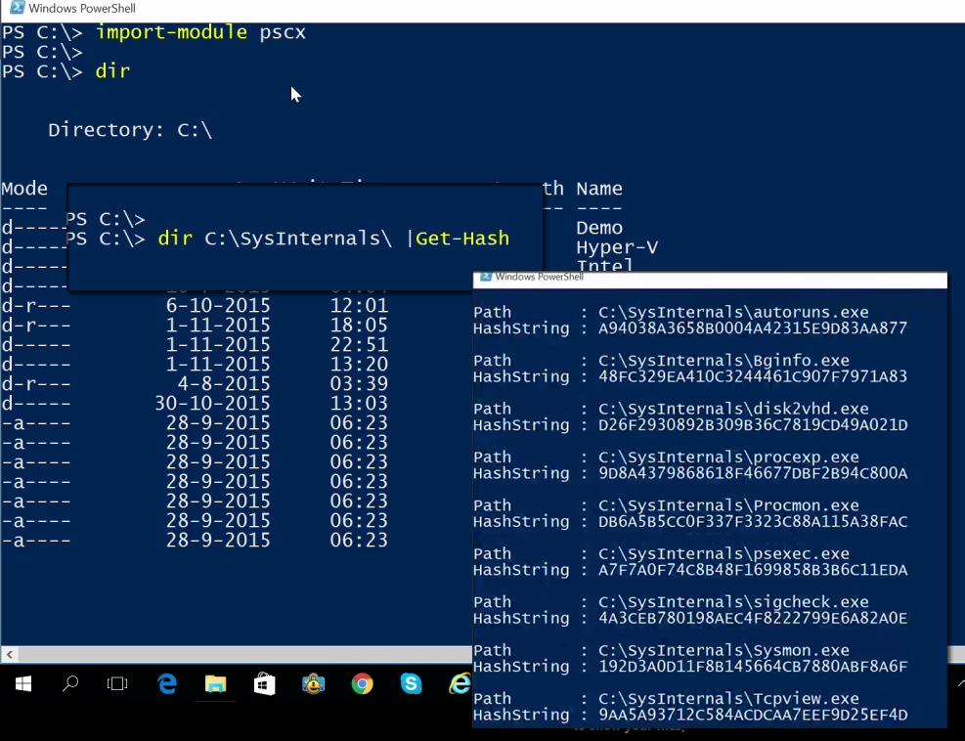This screenshot has height=741, width=965.
Task: Click the 'pscx' module name
Action: (x=283, y=32)
